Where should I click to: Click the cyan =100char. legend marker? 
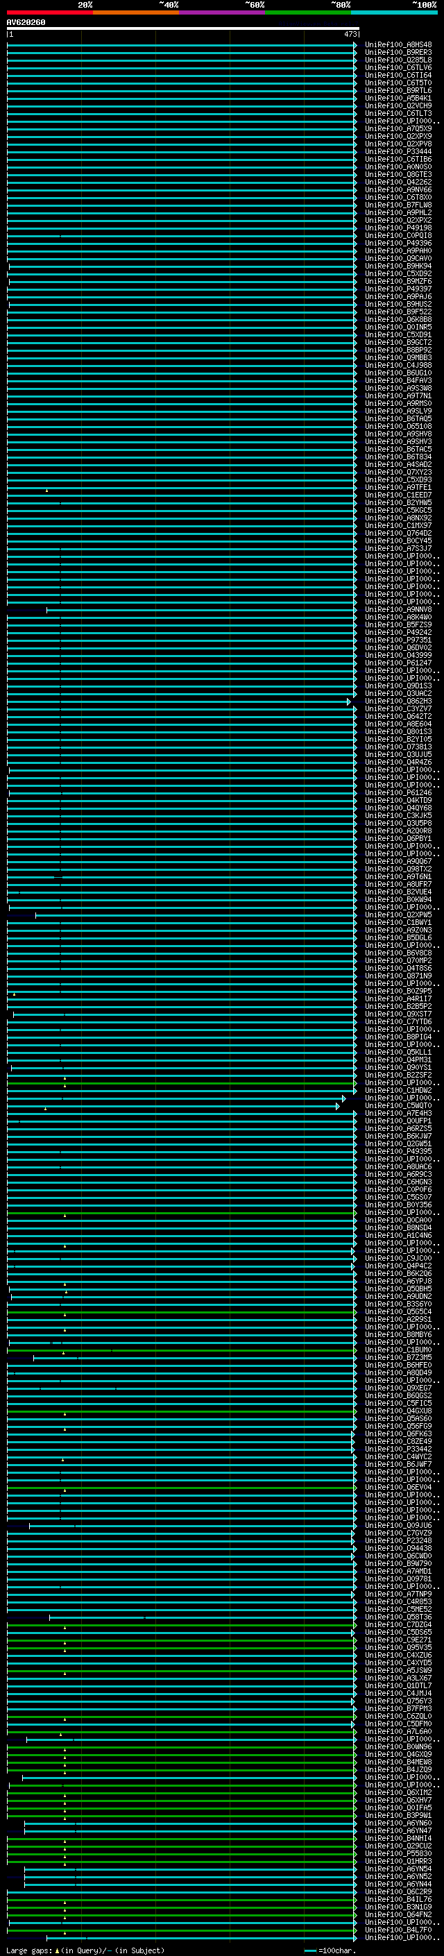click(309, 1950)
